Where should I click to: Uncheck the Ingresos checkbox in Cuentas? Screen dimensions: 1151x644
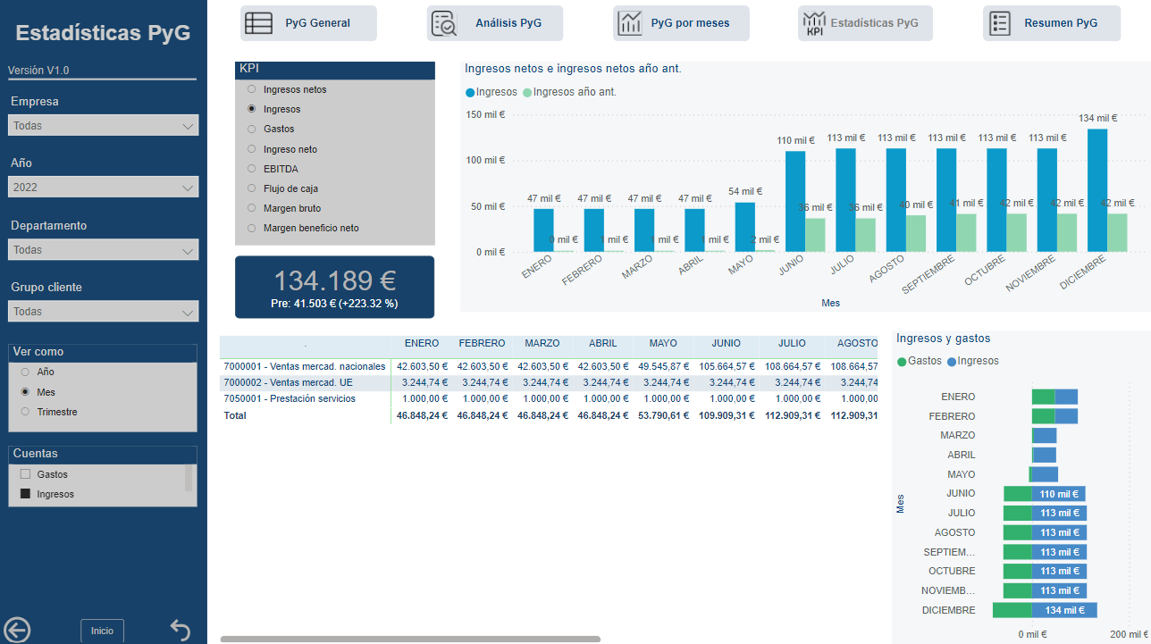[25, 494]
